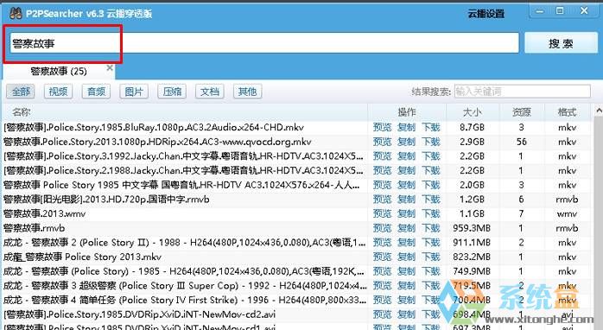
Task: Copy link of the 8.7GB BluRay file
Action: pos(406,127)
